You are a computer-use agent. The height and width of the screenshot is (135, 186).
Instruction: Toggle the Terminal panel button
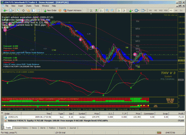pos(33,10)
